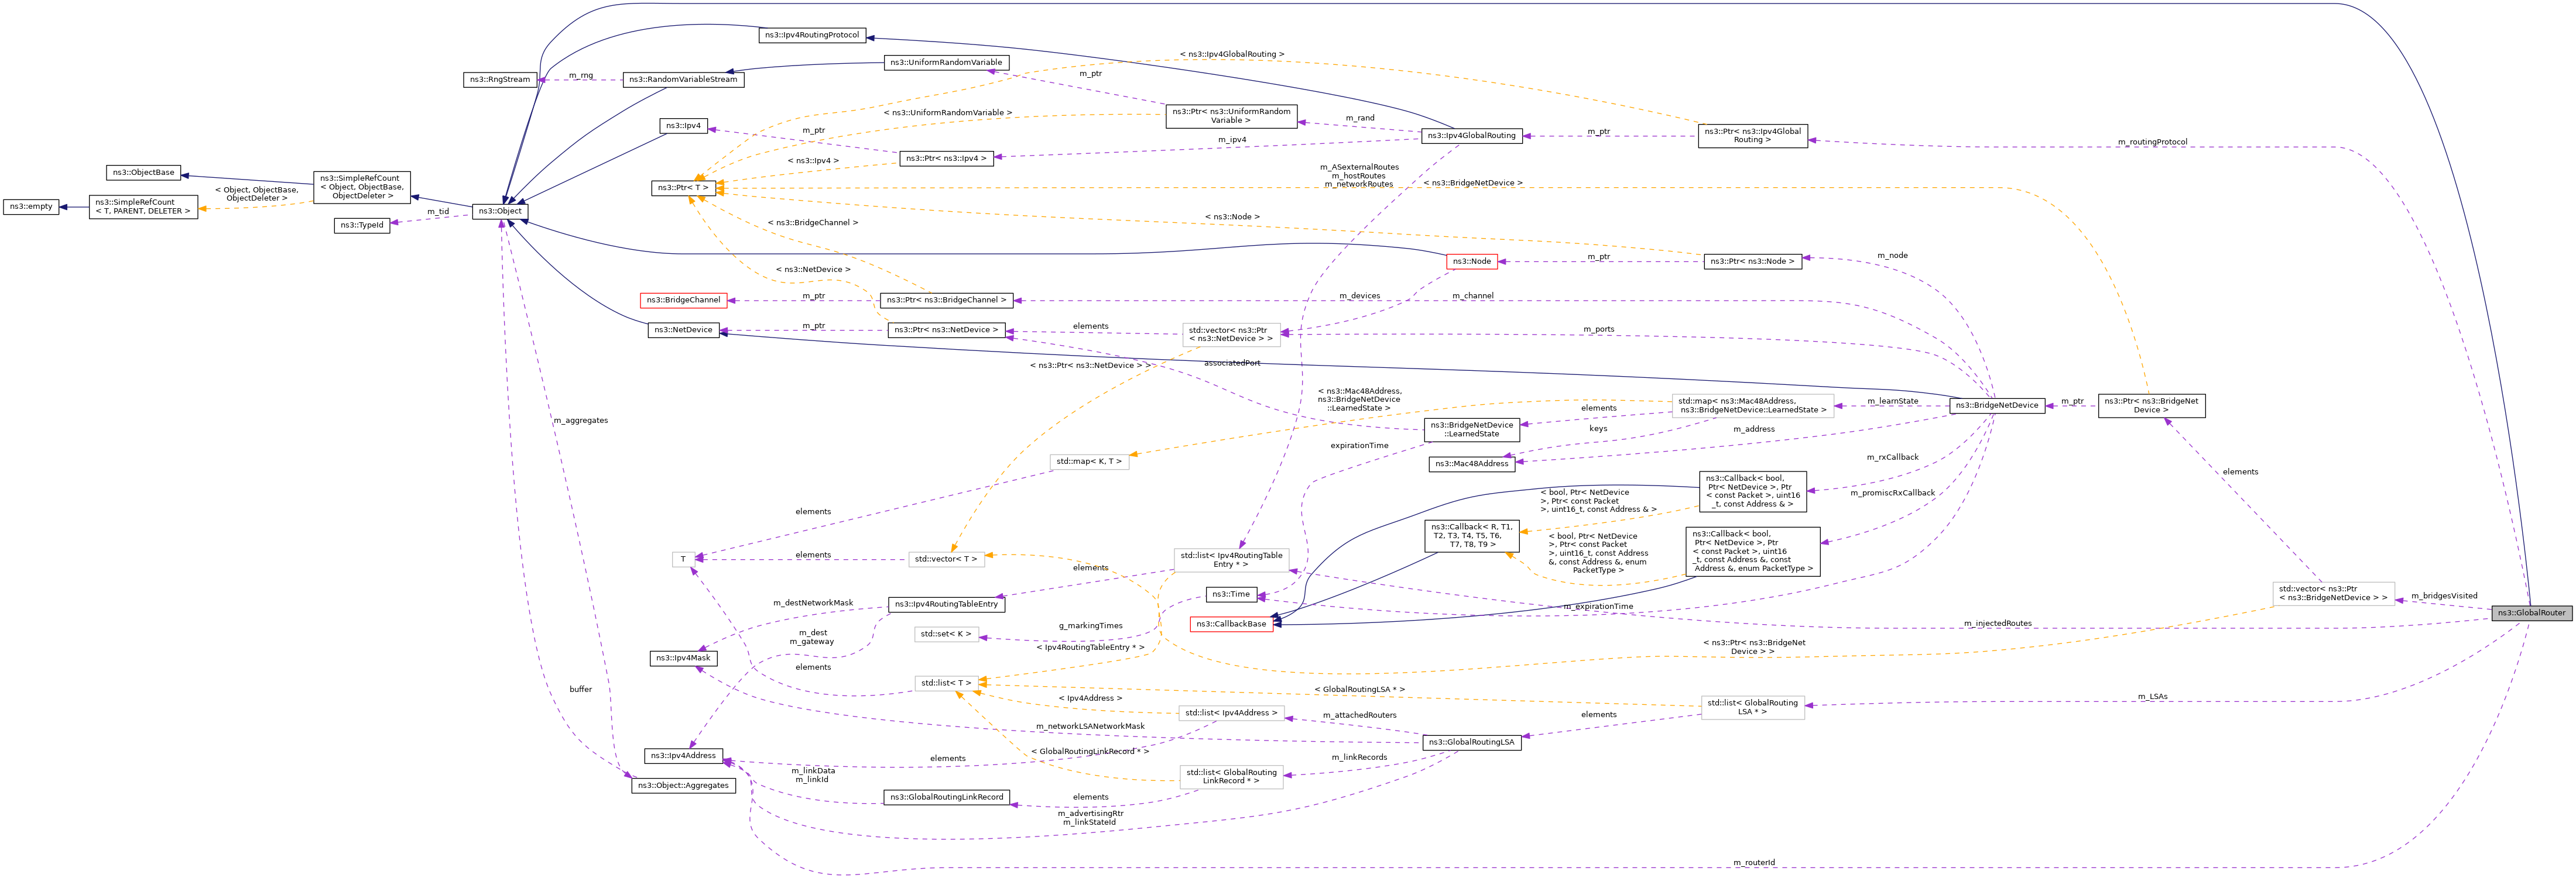Click the m_learnState edge label
The height and width of the screenshot is (878, 2576).
(1892, 401)
